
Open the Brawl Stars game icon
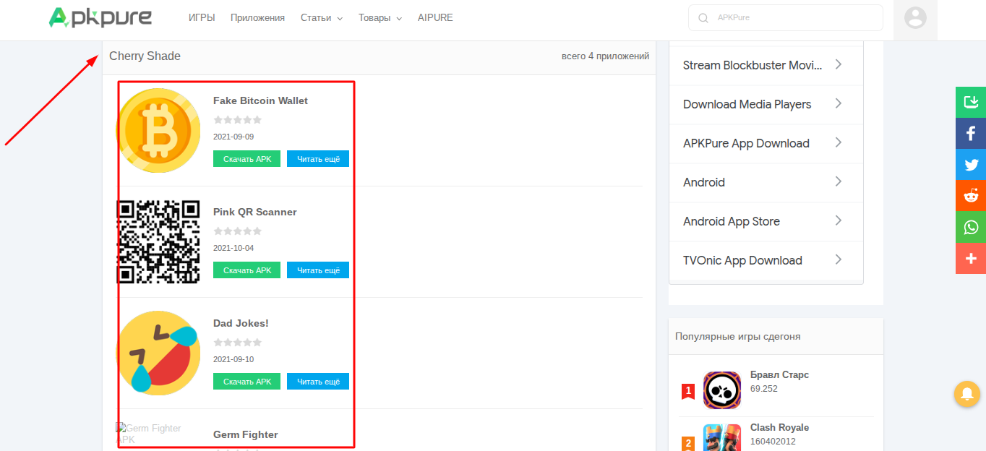click(x=722, y=390)
